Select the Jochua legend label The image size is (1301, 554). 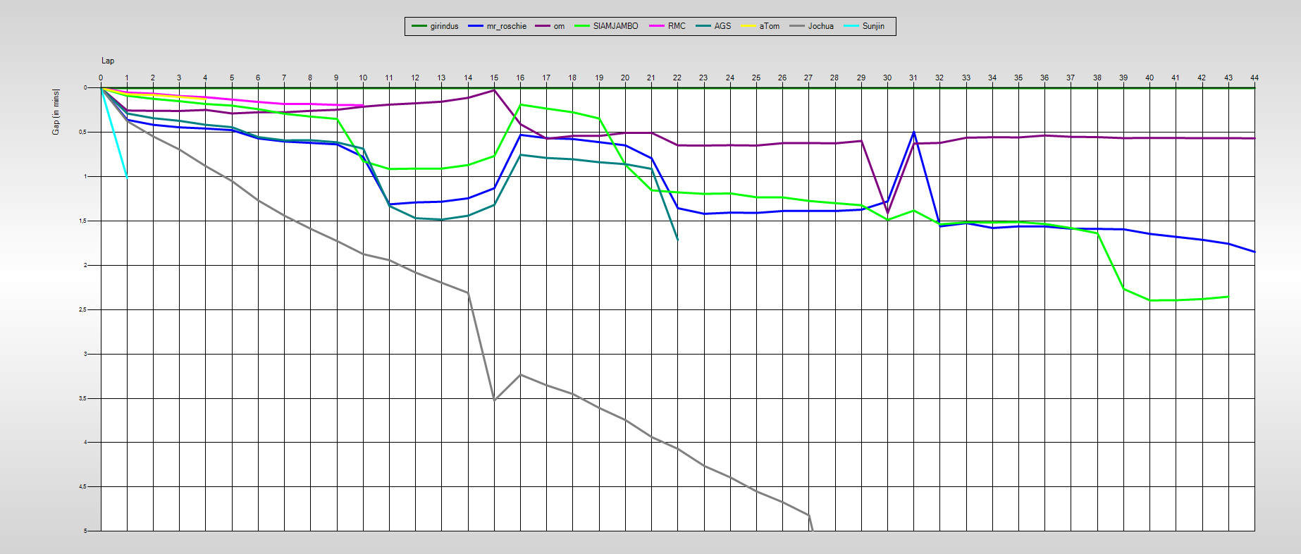(820, 26)
